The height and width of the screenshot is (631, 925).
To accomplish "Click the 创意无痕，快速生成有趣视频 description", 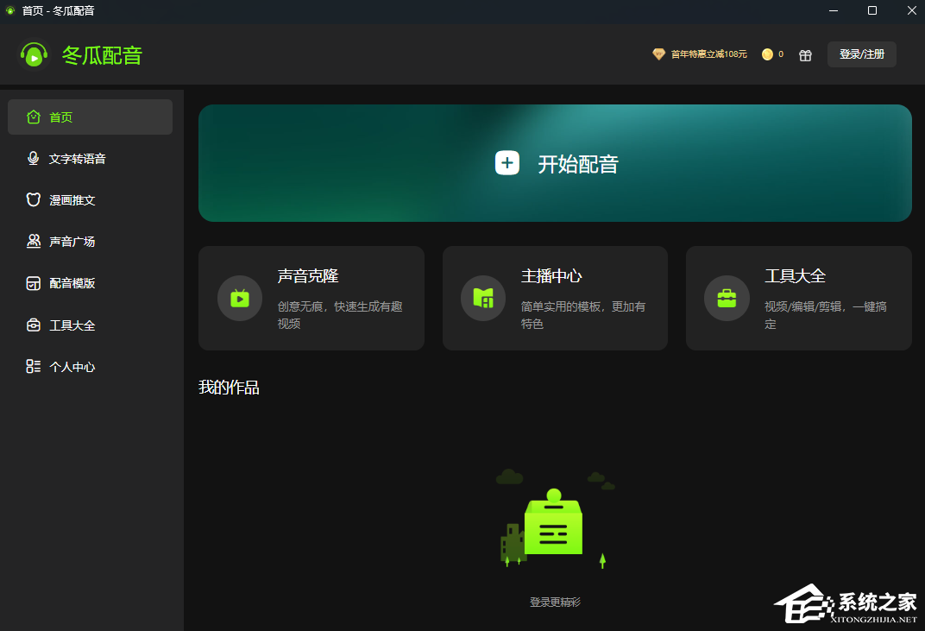I will click(340, 315).
